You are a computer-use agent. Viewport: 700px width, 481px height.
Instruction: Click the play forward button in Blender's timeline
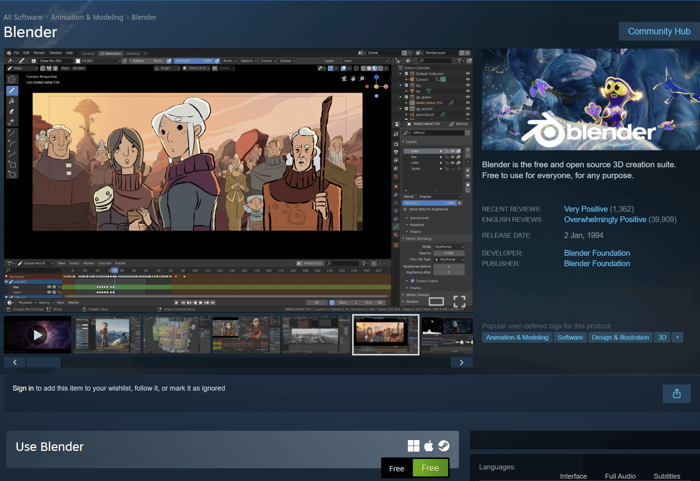[200, 303]
